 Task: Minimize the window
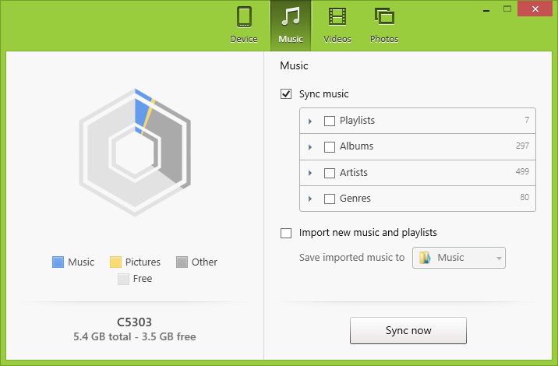486,9
